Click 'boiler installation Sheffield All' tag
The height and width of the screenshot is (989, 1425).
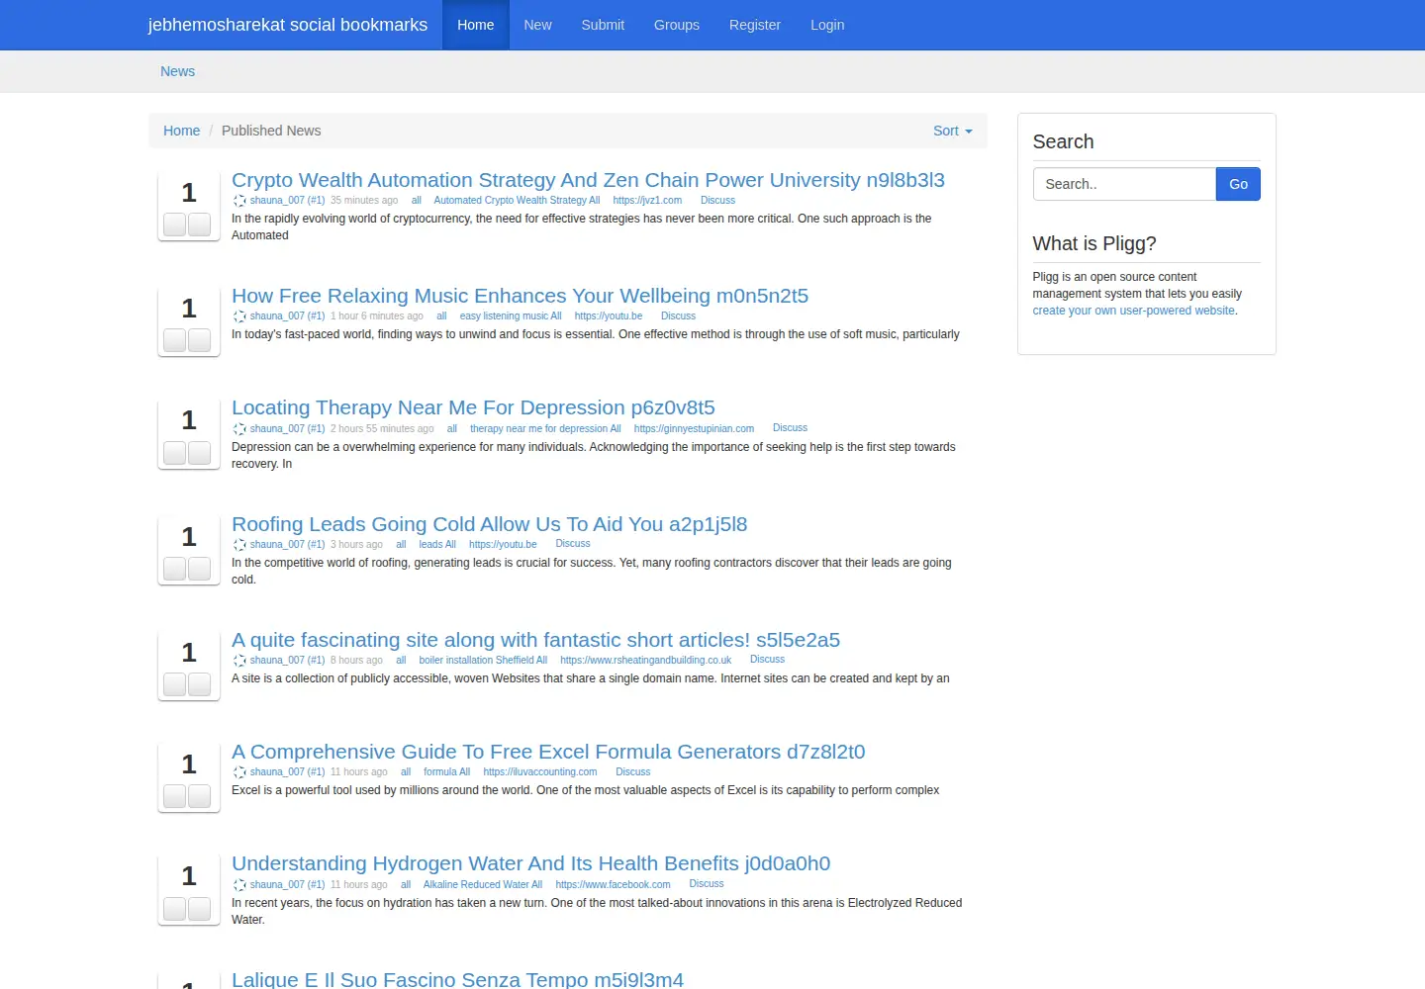[483, 661]
